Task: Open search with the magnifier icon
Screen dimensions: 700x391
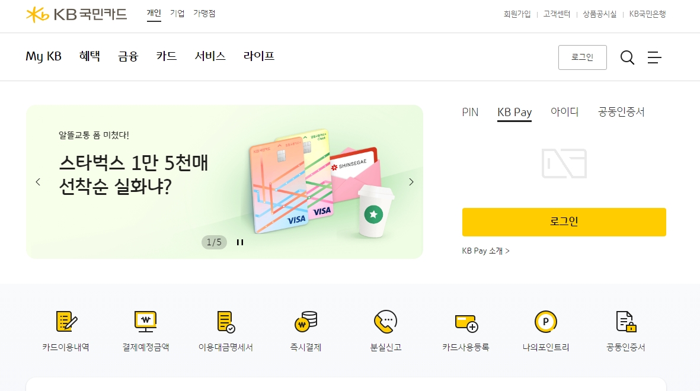Action: click(627, 57)
